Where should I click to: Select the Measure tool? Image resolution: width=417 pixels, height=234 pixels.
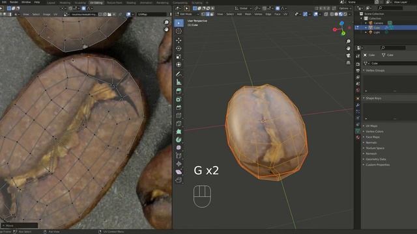point(179,83)
